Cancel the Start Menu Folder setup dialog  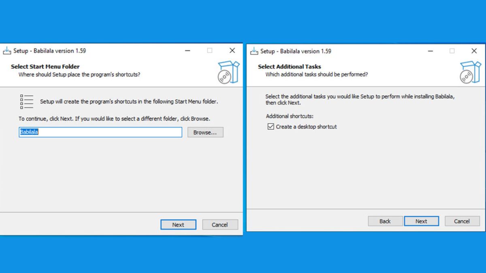220,225
